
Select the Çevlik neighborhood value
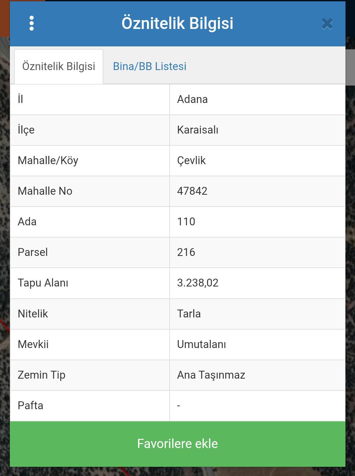pos(191,161)
